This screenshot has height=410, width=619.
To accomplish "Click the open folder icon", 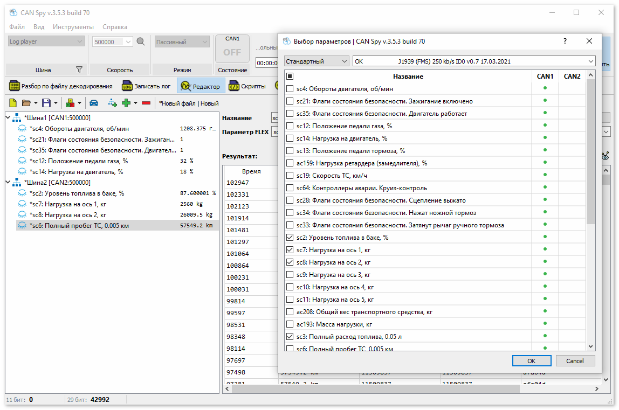I will (x=26, y=103).
